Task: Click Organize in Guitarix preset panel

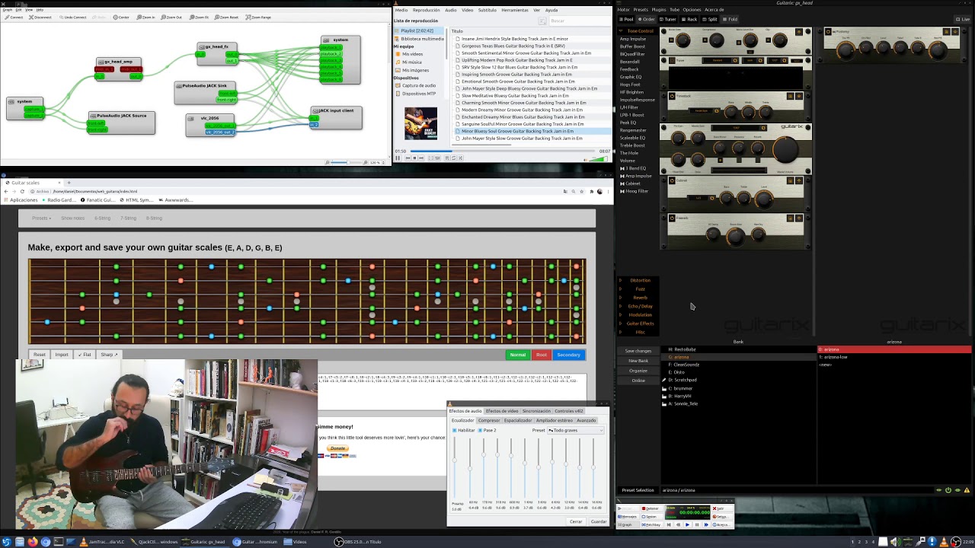Action: pyautogui.click(x=638, y=371)
